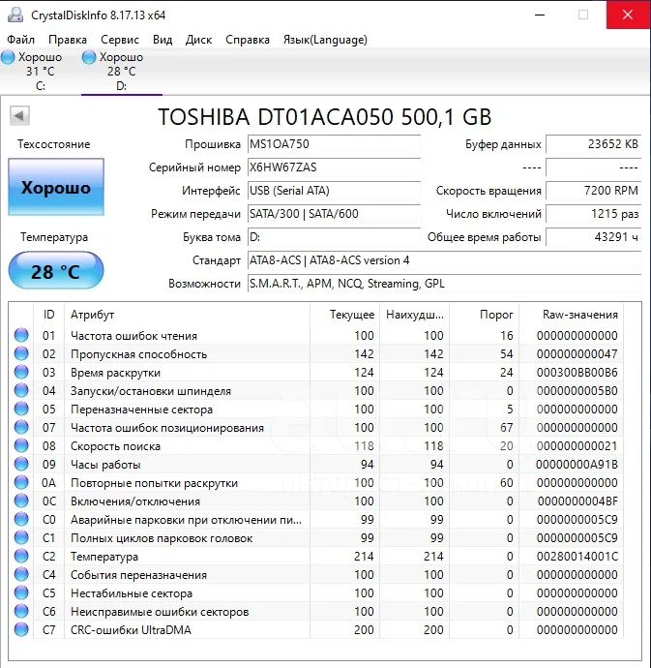
Task: Click the CrystalDiskInfo app icon in title bar
Action: 15,15
